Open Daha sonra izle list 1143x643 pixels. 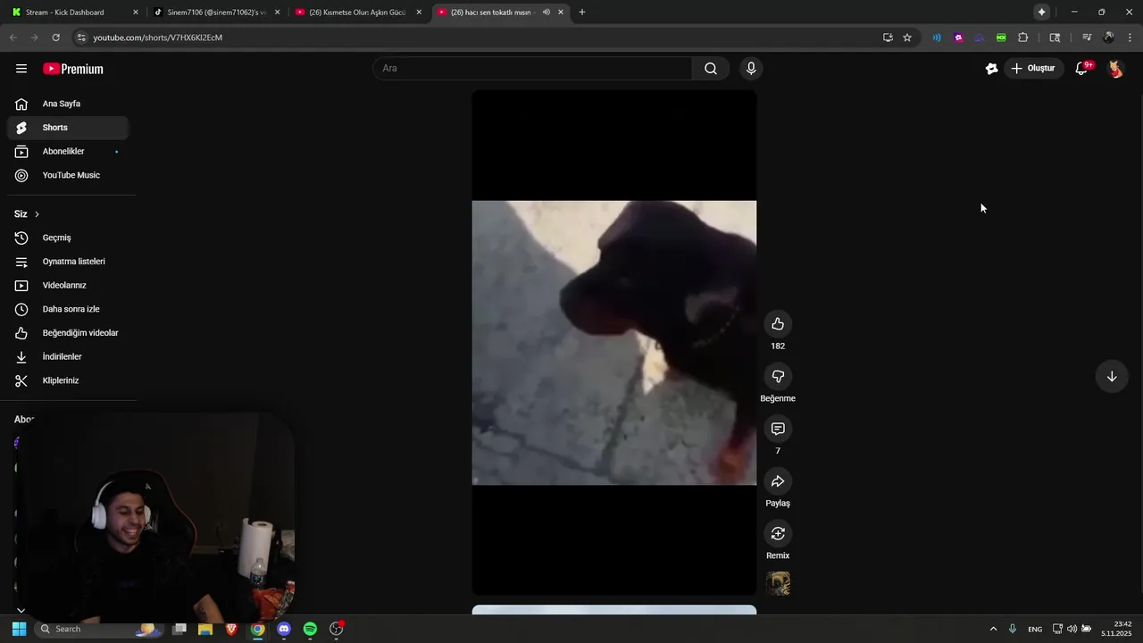coord(68,309)
